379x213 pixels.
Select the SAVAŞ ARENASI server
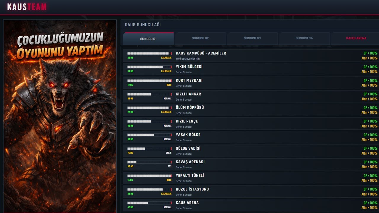[251, 164]
